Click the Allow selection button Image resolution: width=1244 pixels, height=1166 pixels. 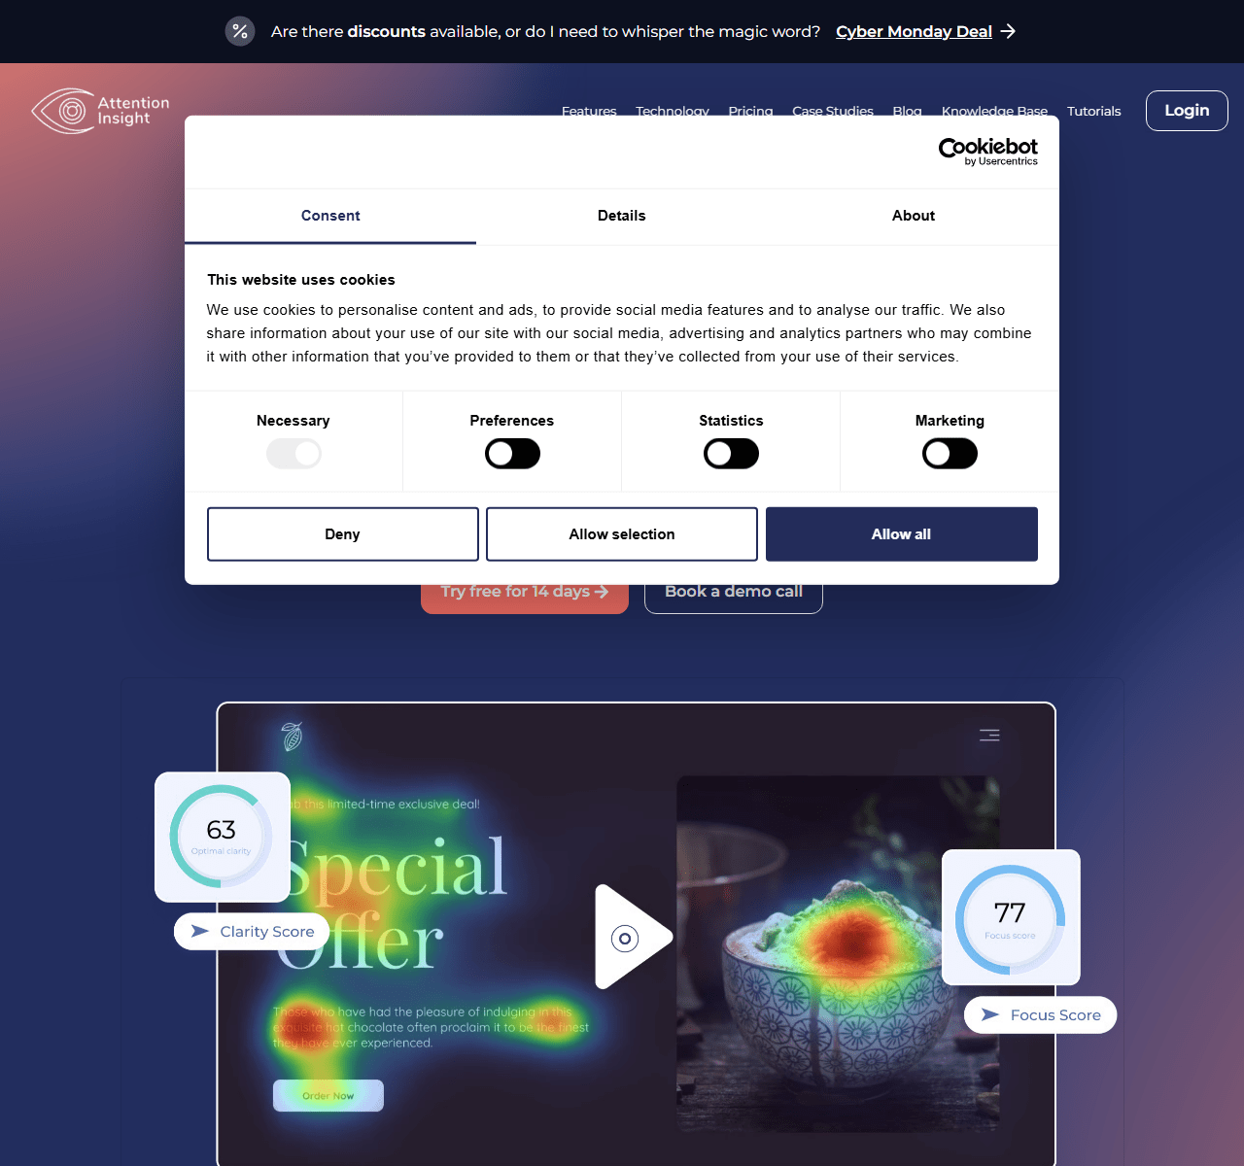[x=622, y=534]
